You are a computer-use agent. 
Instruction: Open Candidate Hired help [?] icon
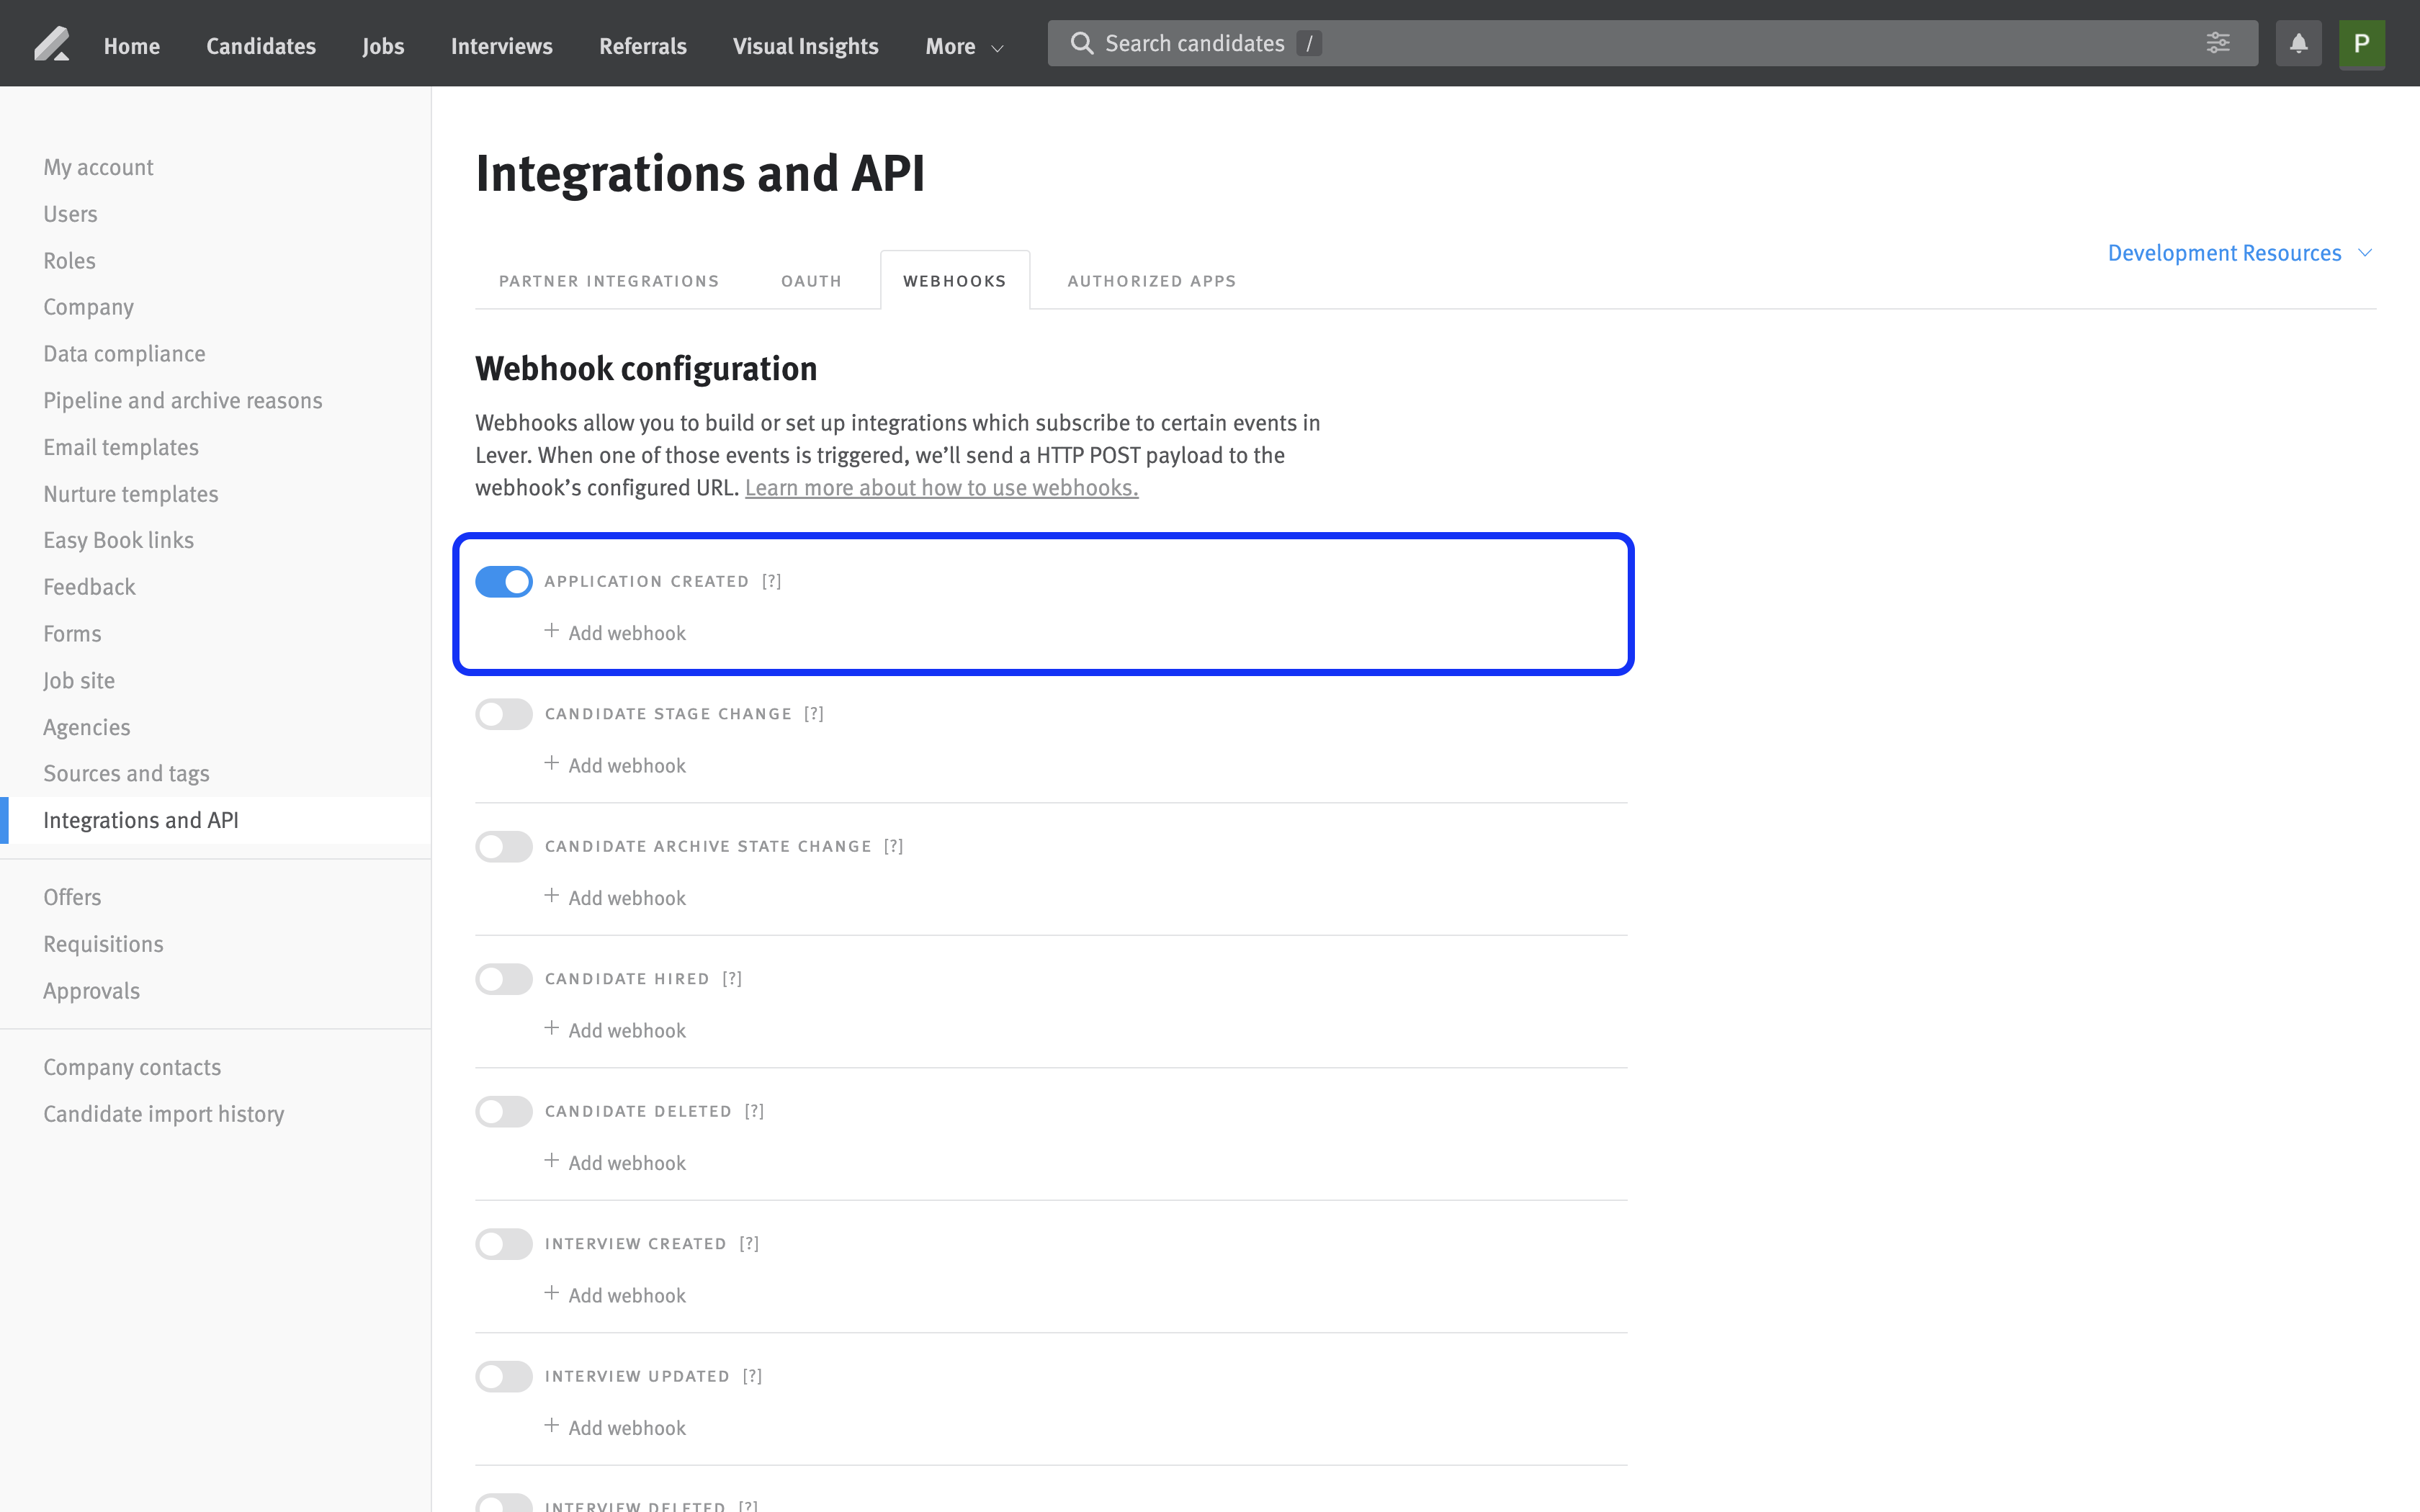point(732,978)
